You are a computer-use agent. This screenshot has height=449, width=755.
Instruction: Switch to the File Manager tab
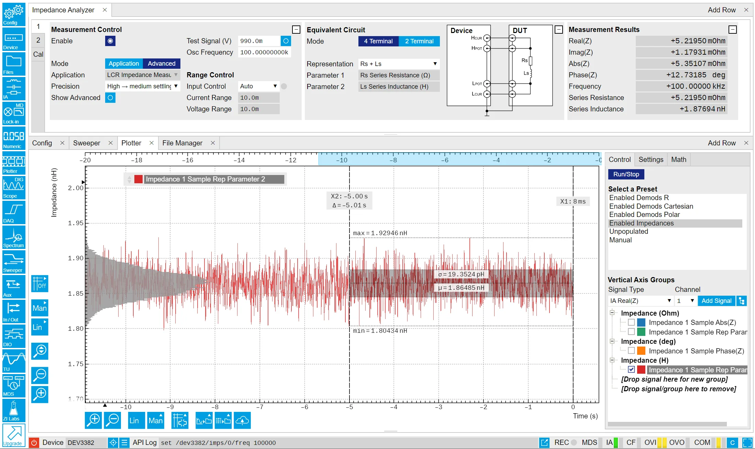(x=182, y=143)
